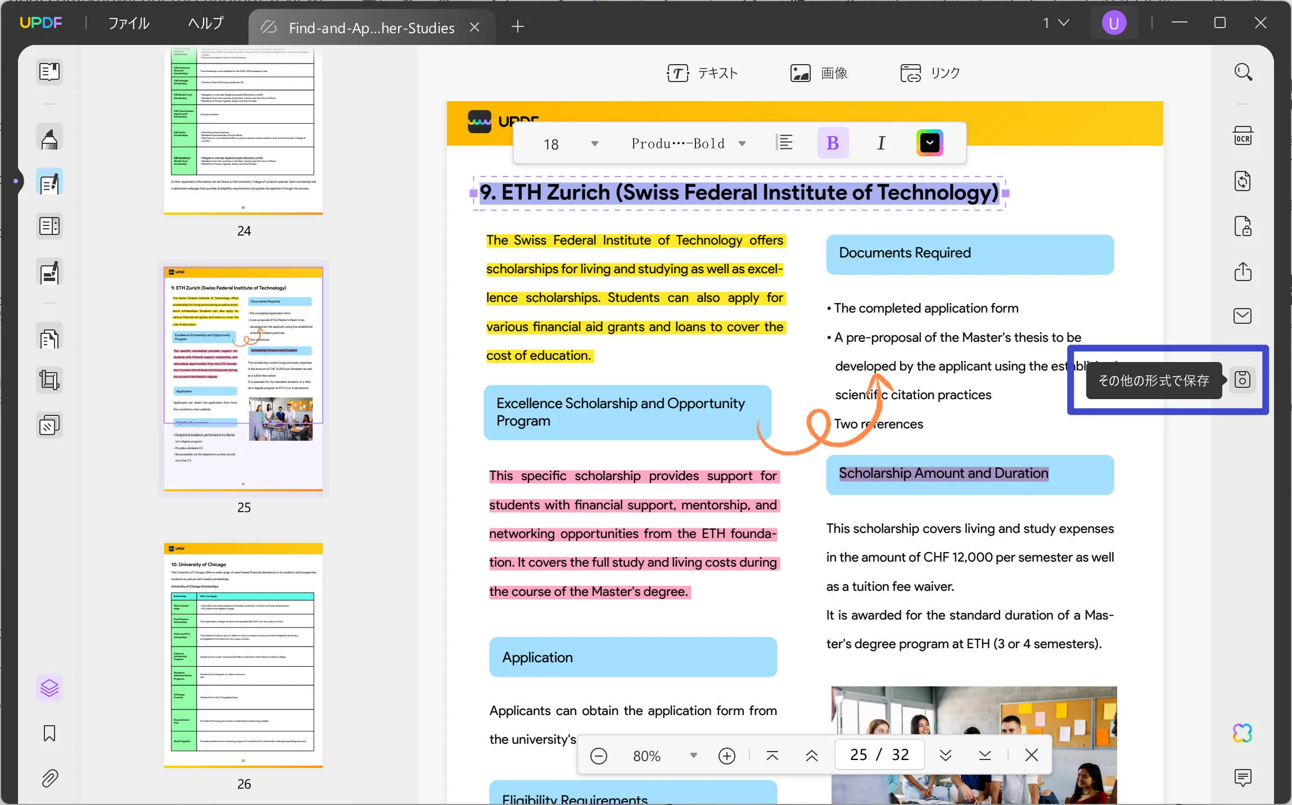Open the Watermark and Background tool
The image size is (1292, 805).
[x=49, y=426]
